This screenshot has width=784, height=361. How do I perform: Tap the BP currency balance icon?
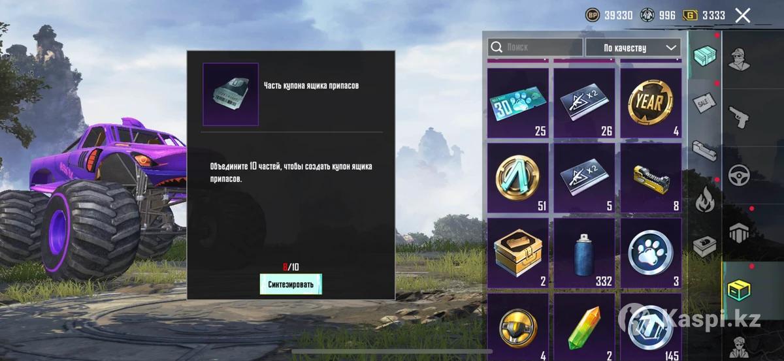click(593, 15)
